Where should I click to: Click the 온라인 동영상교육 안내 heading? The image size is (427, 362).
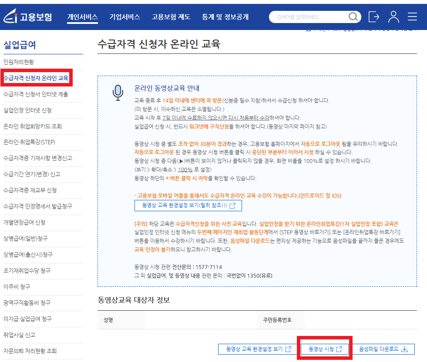[x=167, y=88]
